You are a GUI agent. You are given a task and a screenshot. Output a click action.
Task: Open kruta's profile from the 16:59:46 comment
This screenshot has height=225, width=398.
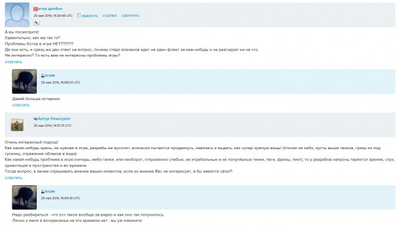[x=50, y=191]
